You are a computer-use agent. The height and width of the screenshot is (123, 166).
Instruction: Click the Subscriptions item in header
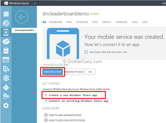click(x=164, y=3)
